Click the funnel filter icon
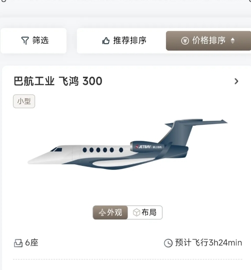 [25, 41]
